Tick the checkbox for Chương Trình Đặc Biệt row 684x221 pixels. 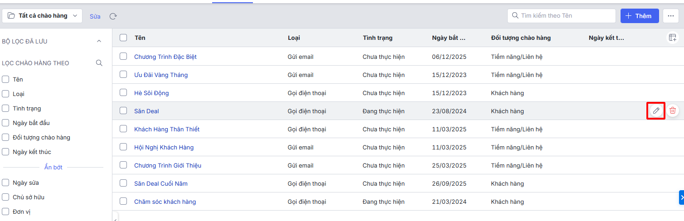coord(123,57)
